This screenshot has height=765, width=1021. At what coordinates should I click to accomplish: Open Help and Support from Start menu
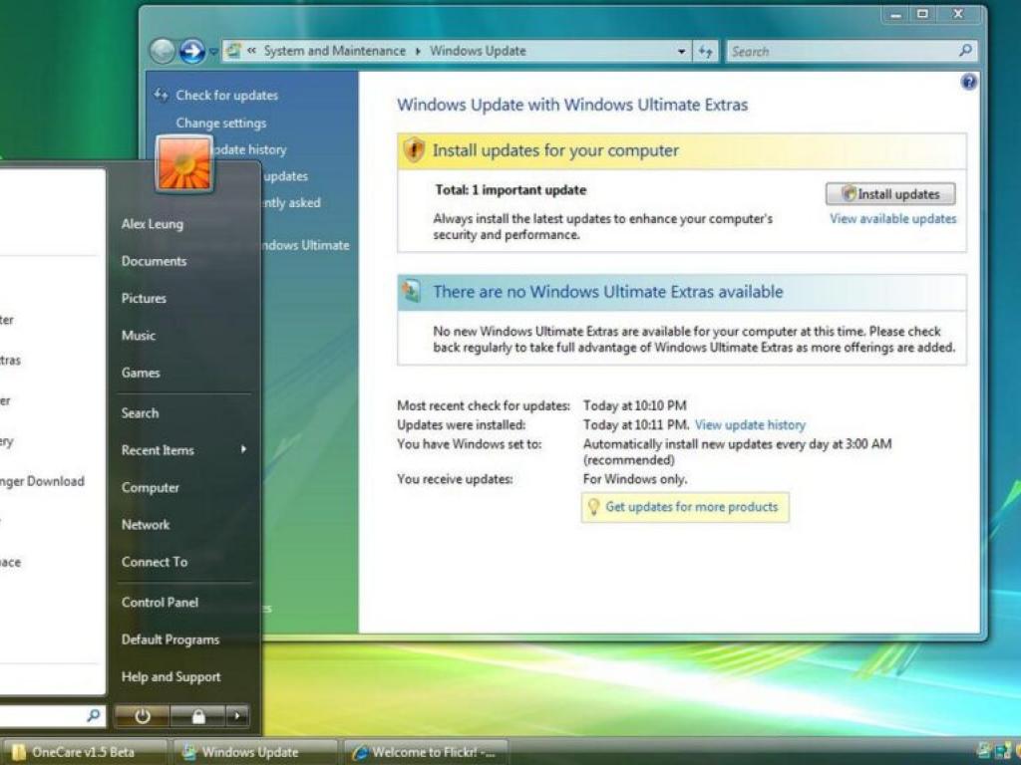(x=170, y=676)
